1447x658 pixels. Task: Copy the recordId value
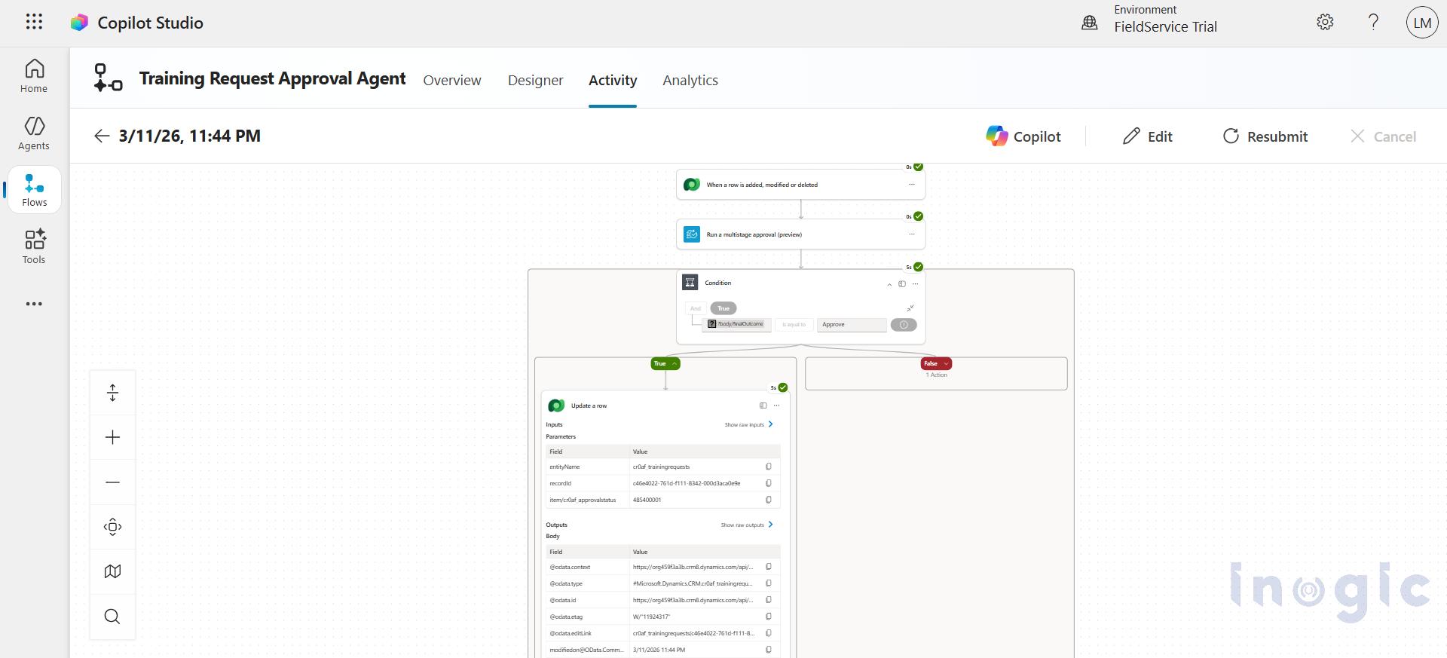coord(769,483)
